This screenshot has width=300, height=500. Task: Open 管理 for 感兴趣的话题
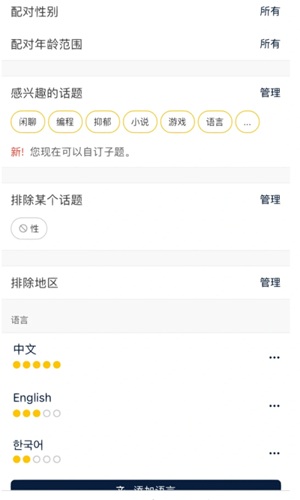[270, 93]
